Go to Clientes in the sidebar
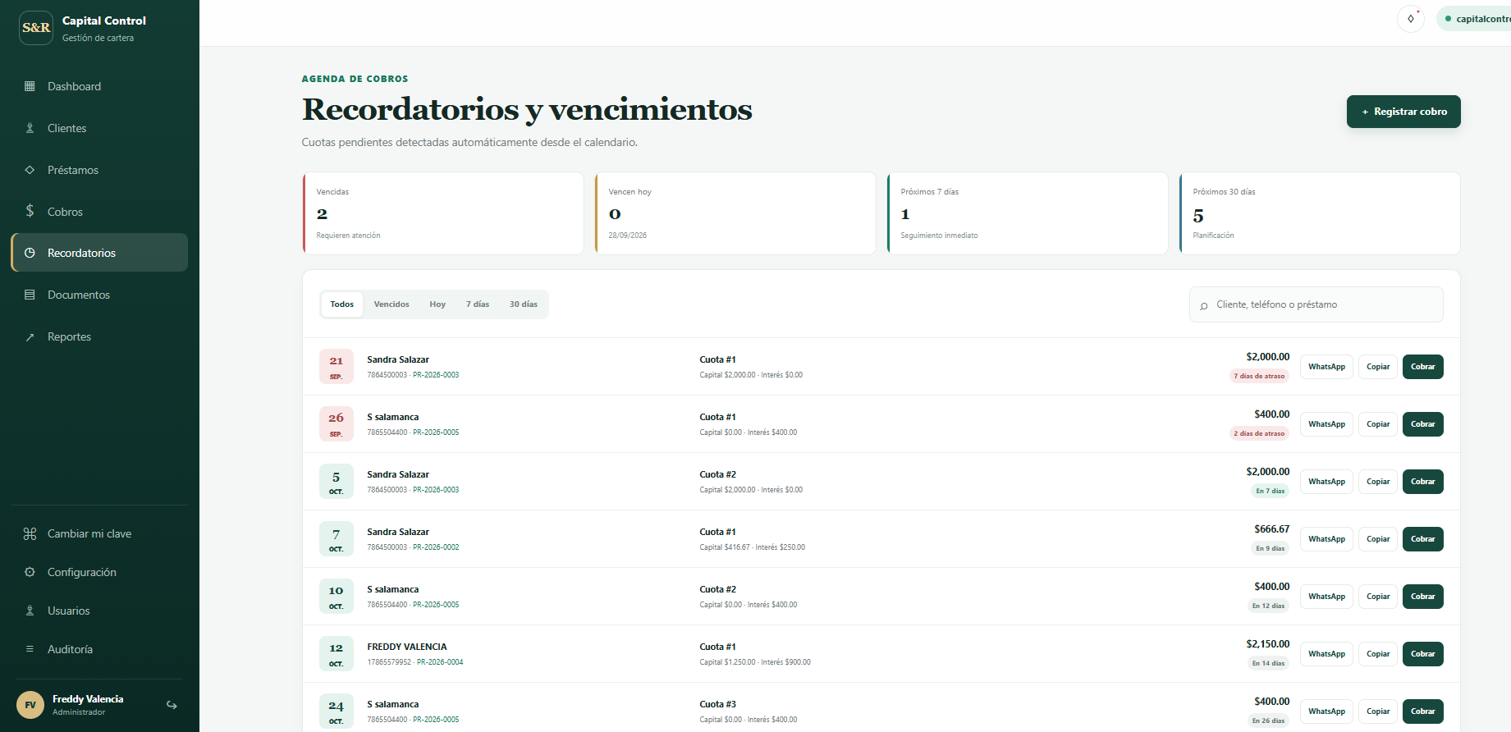1511x732 pixels. coord(99,128)
